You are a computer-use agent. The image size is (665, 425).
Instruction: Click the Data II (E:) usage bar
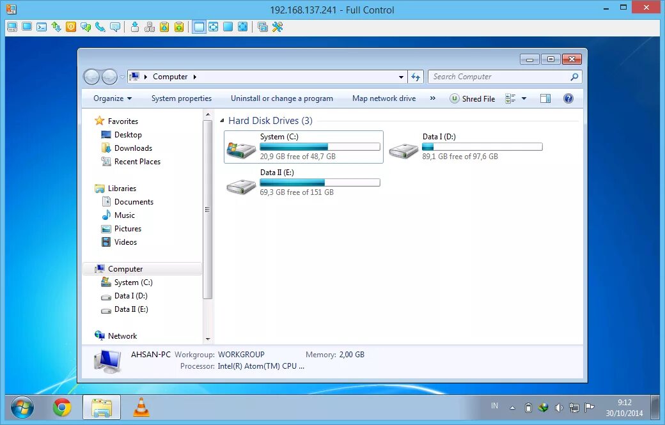(320, 182)
